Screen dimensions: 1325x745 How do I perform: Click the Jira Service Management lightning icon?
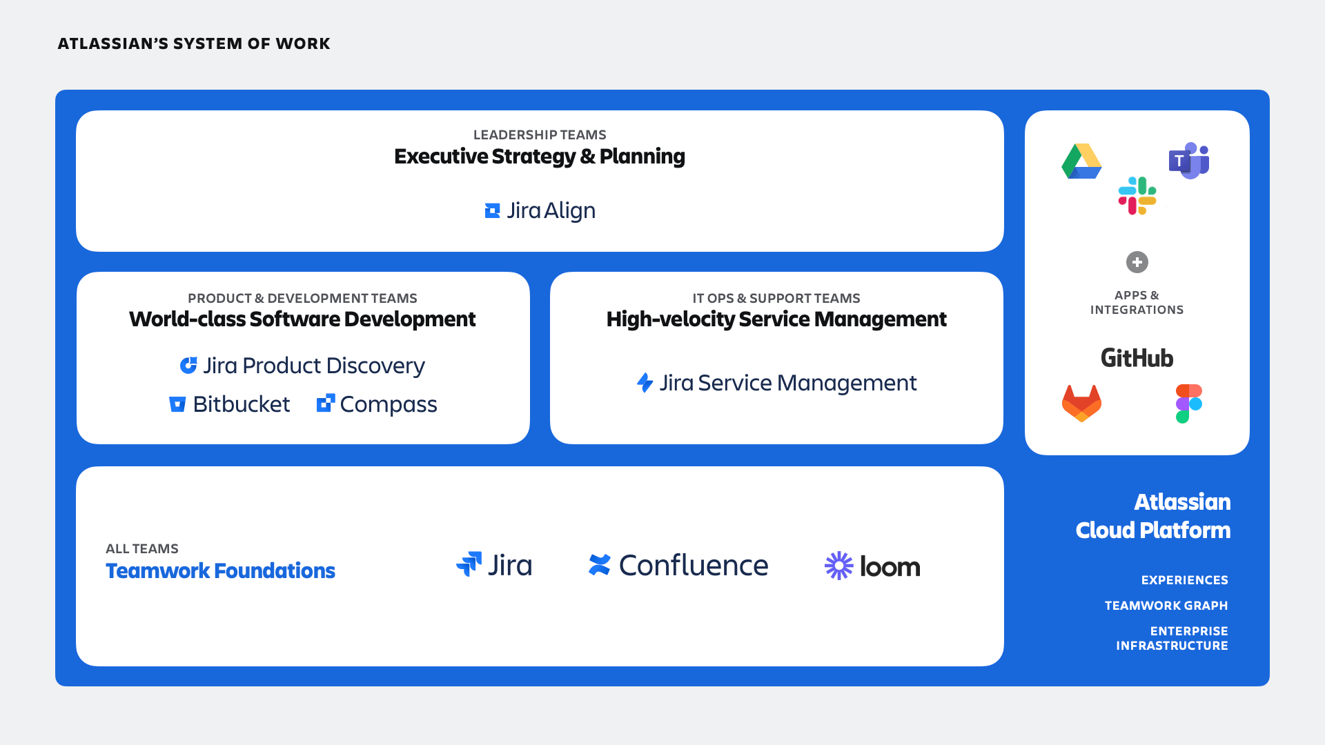tap(645, 383)
